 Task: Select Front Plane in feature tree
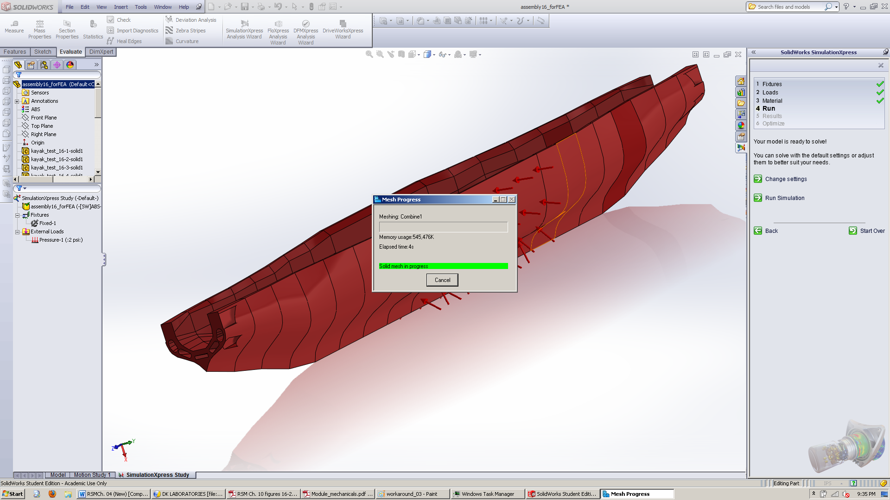click(x=44, y=118)
